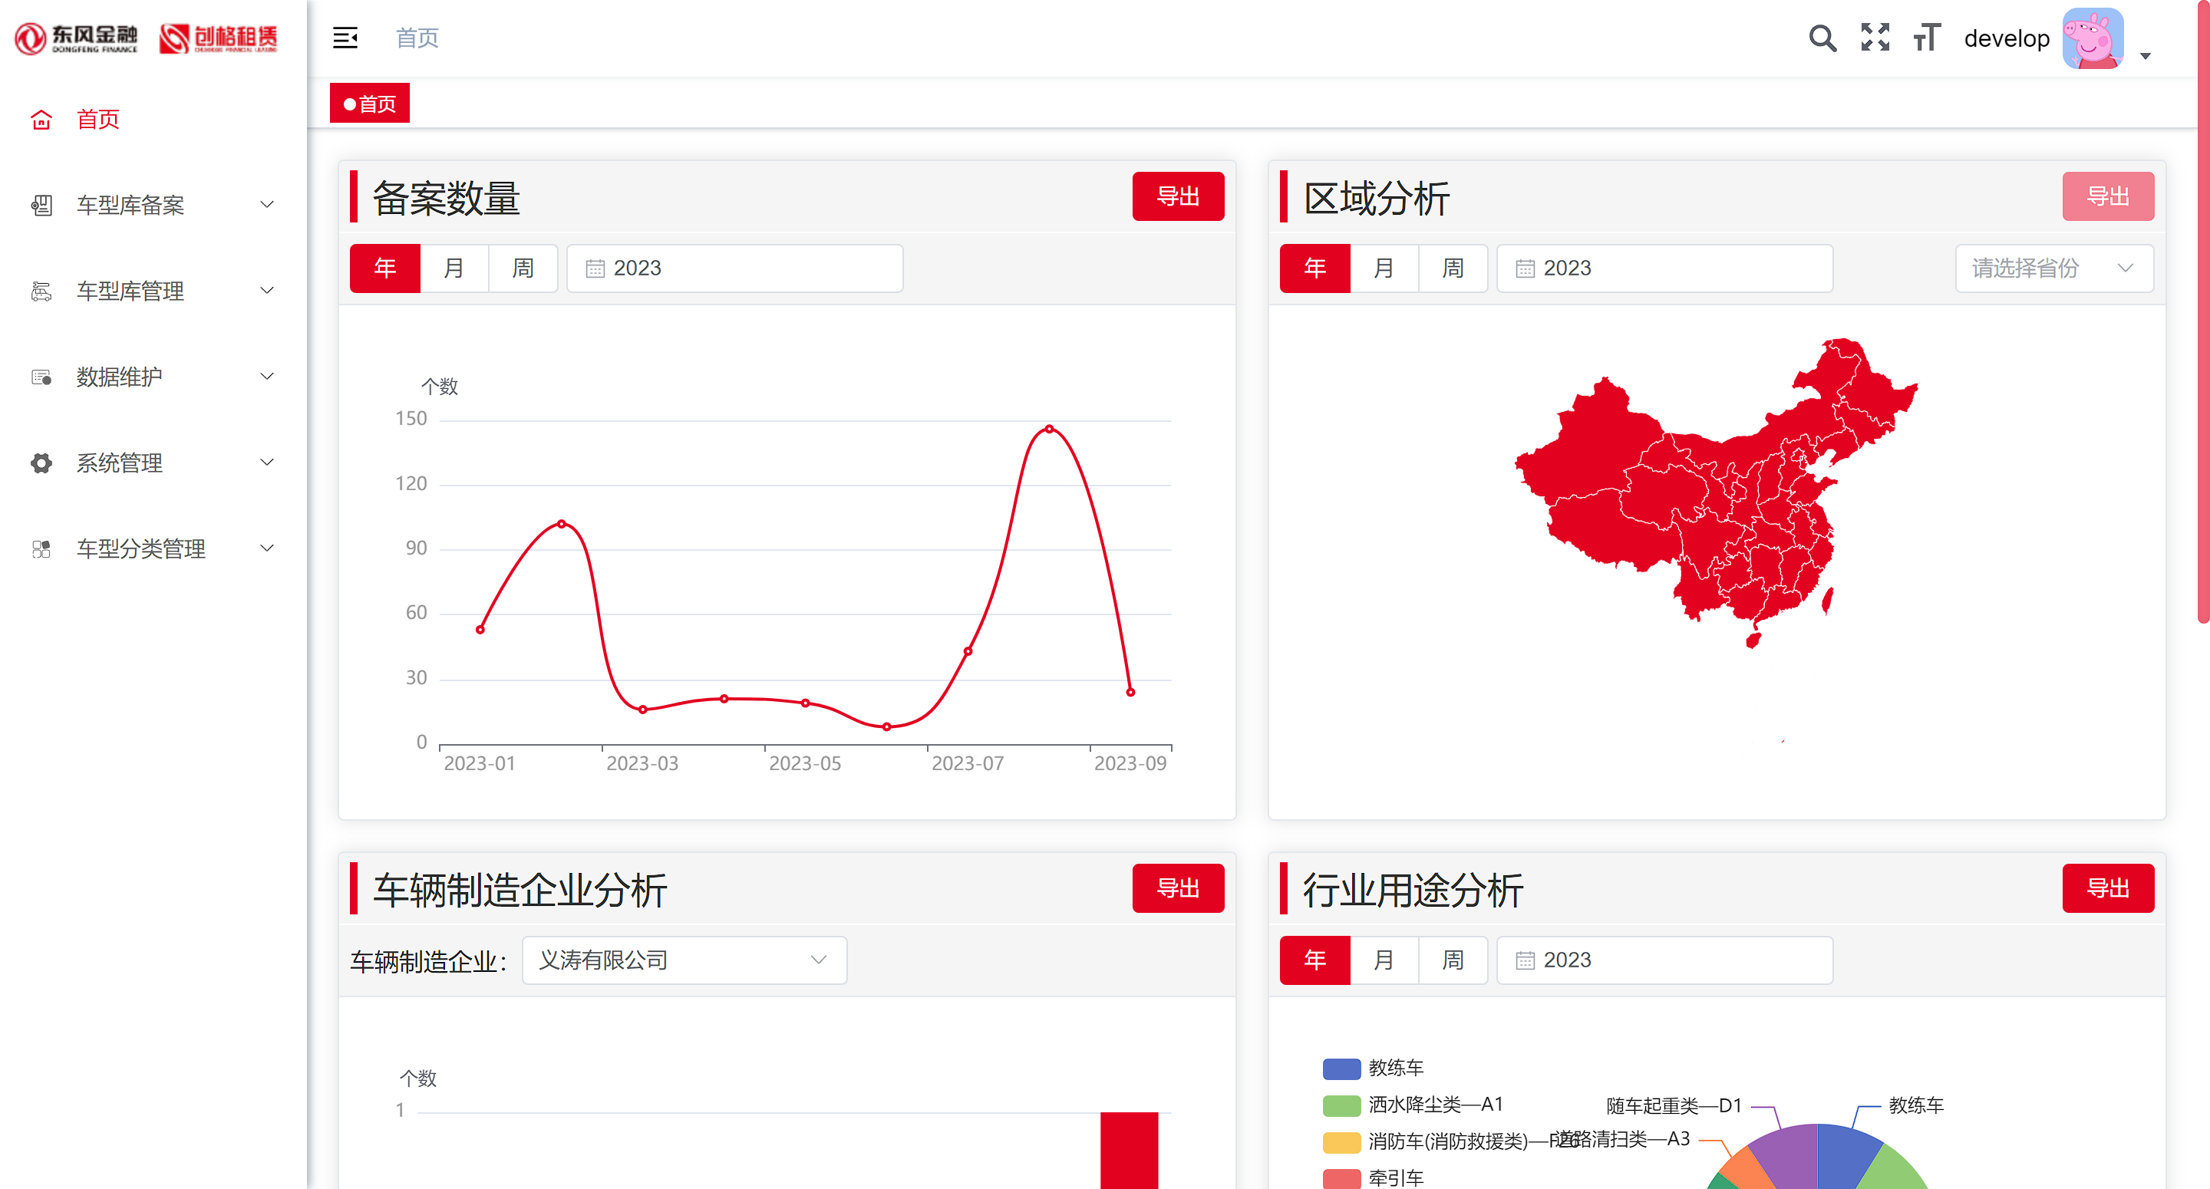Select 周 in the 行业用途分析 panel
This screenshot has height=1189, width=2210.
pyautogui.click(x=1453, y=960)
